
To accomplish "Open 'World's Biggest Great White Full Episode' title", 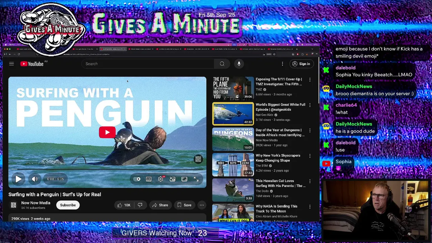I will [280, 107].
